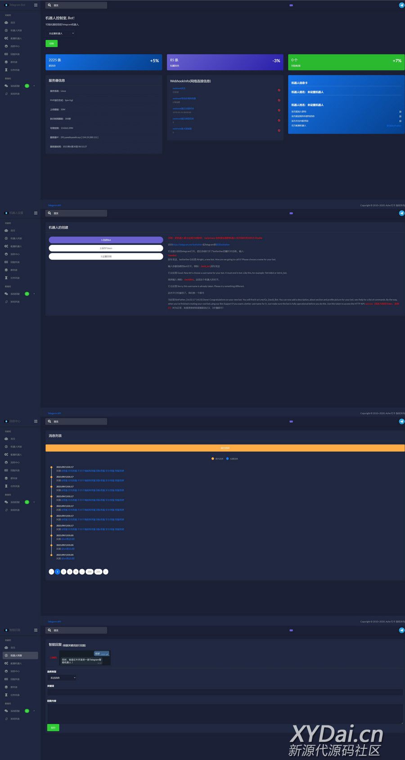Click the orange bar above message timeline
Image resolution: width=405 pixels, height=760 pixels.
(x=225, y=448)
